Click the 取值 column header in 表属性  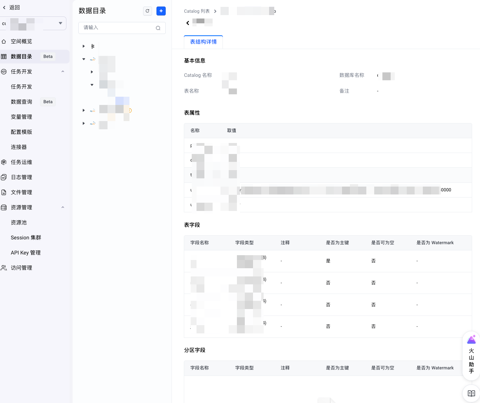(232, 131)
